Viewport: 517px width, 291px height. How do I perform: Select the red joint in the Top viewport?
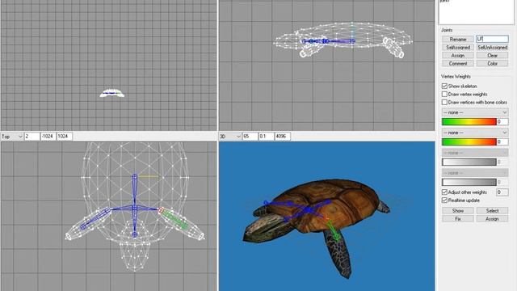point(161,210)
